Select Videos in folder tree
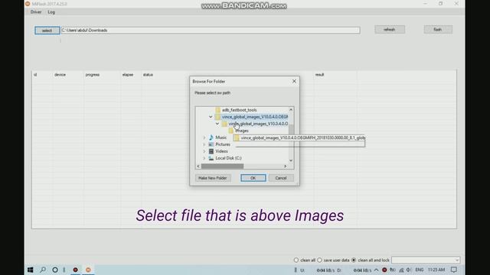This screenshot has height=275, width=490. point(221,151)
